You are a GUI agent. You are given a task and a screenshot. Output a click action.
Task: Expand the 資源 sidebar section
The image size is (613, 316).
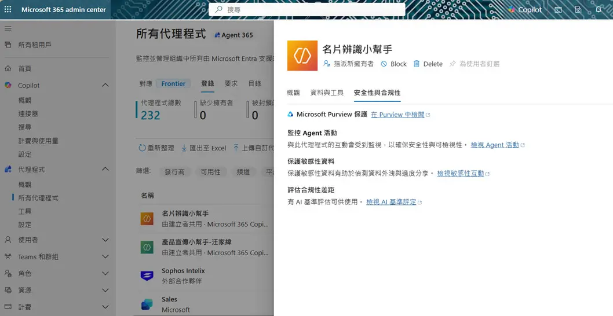(x=105, y=290)
